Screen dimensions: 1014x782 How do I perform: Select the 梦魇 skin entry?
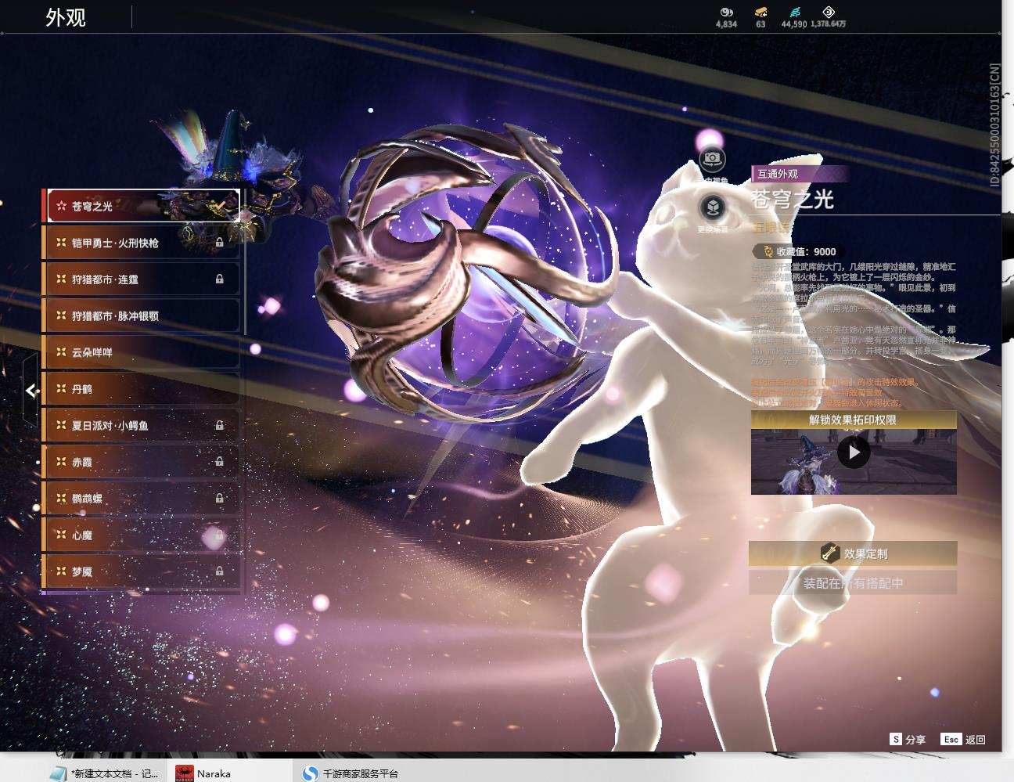(x=141, y=571)
